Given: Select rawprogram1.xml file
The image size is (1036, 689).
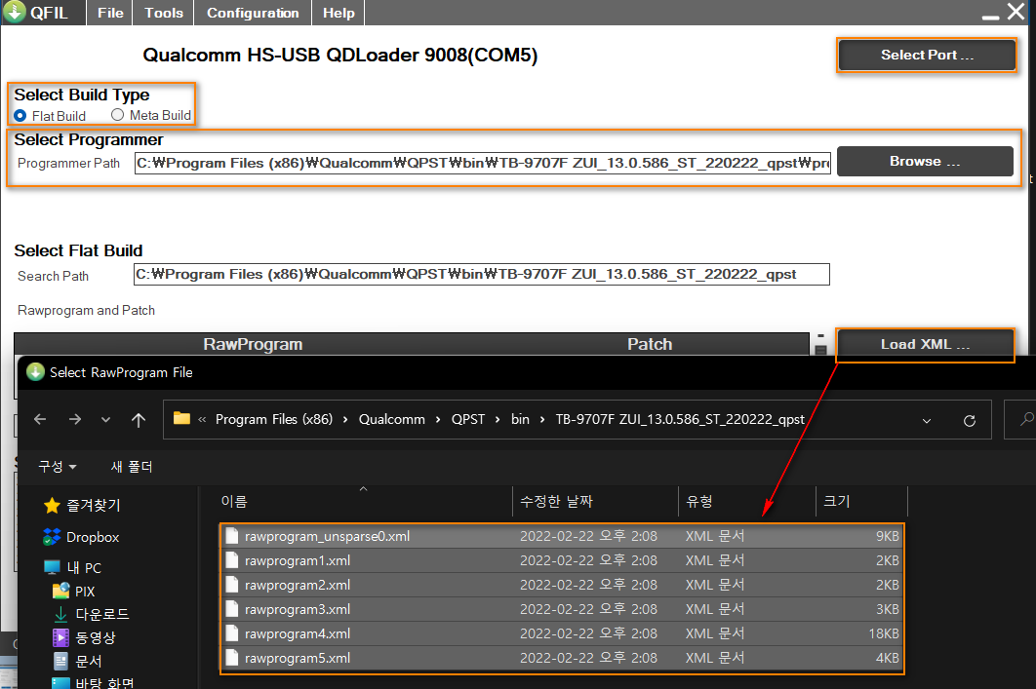Looking at the screenshot, I should click(x=562, y=560).
